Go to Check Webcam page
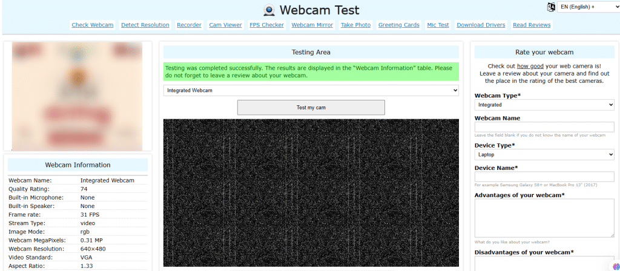The width and height of the screenshot is (620, 271). [x=93, y=25]
